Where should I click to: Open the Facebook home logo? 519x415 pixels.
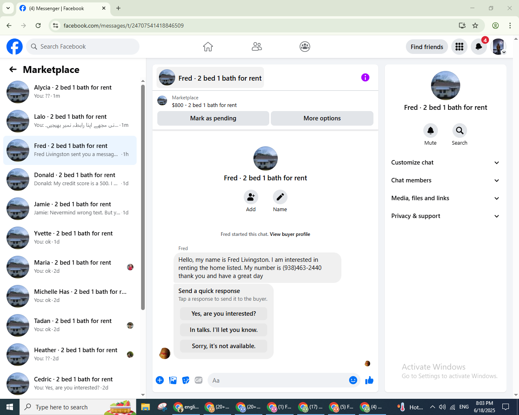[15, 47]
